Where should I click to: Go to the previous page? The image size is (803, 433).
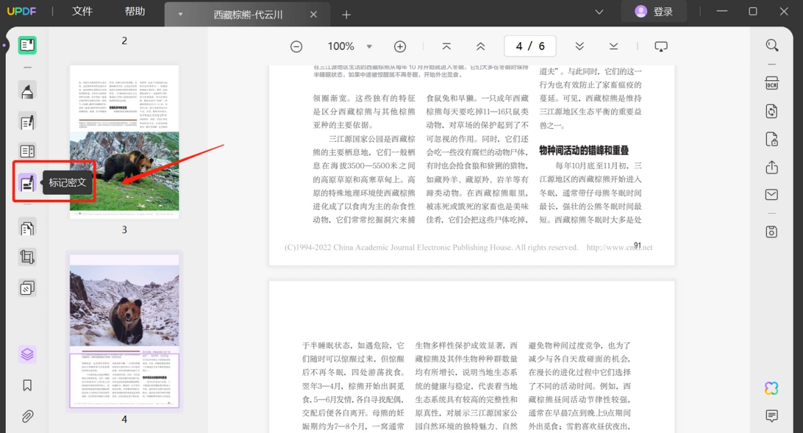coord(480,46)
